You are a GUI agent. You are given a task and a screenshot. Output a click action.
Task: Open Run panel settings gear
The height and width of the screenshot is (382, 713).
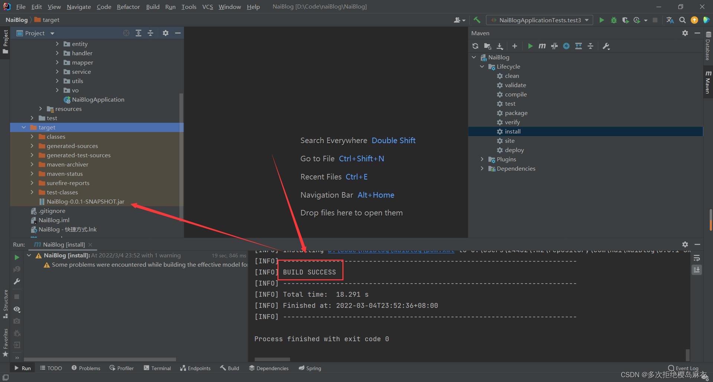point(685,244)
